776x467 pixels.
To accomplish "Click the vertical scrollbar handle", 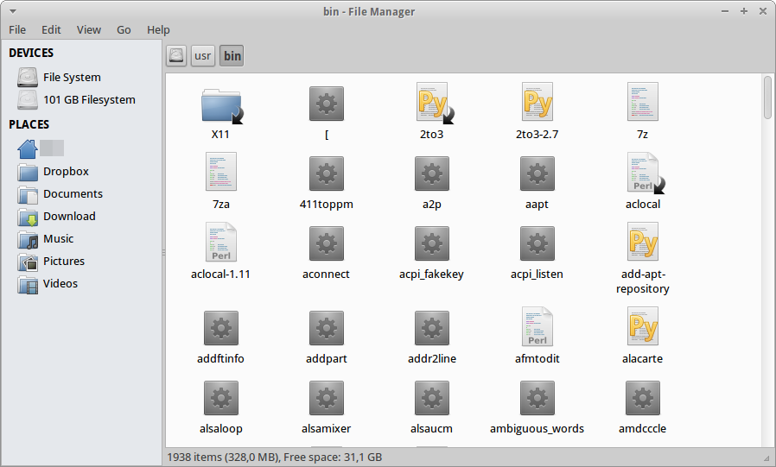I will point(767,97).
